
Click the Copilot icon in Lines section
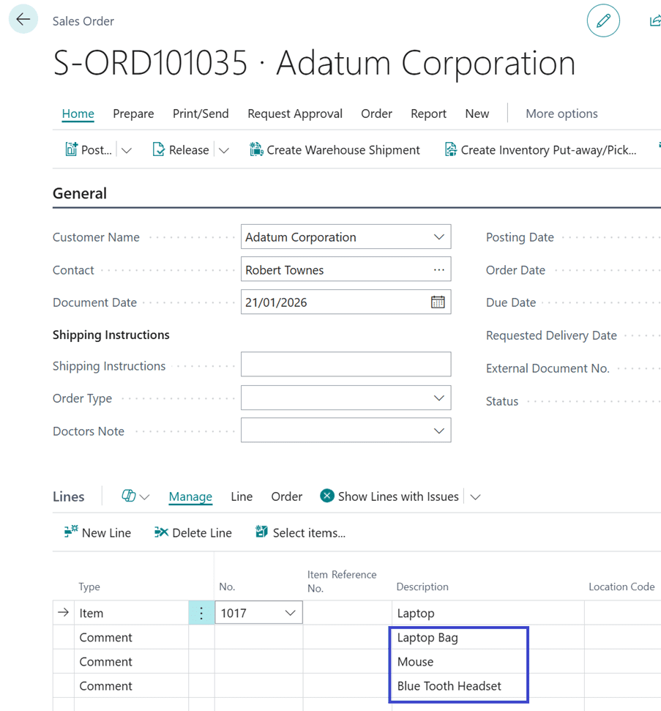tap(129, 496)
